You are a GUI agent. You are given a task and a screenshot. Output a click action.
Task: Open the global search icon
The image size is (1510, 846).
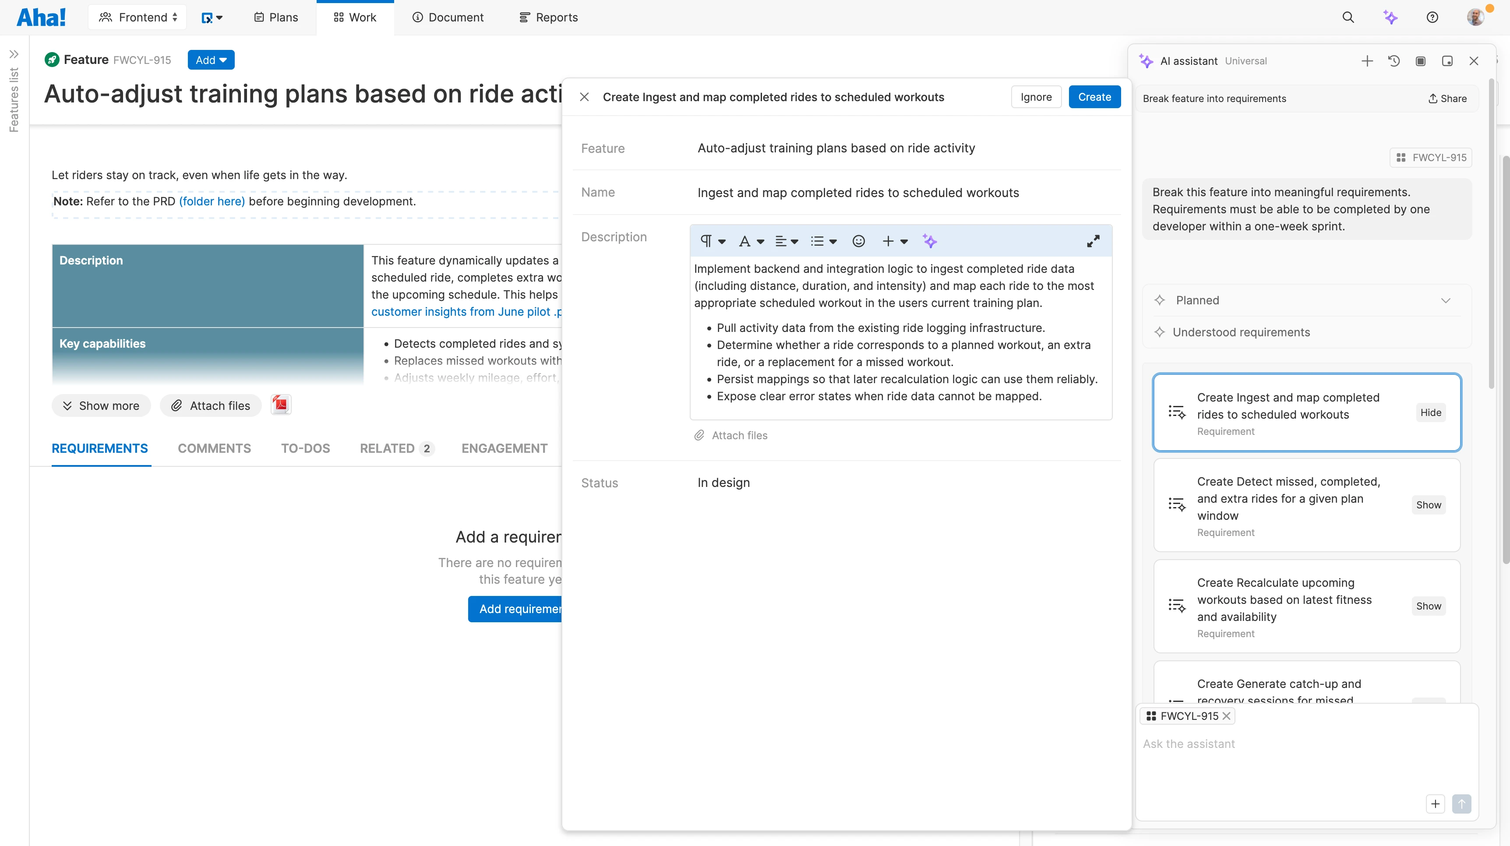point(1348,17)
